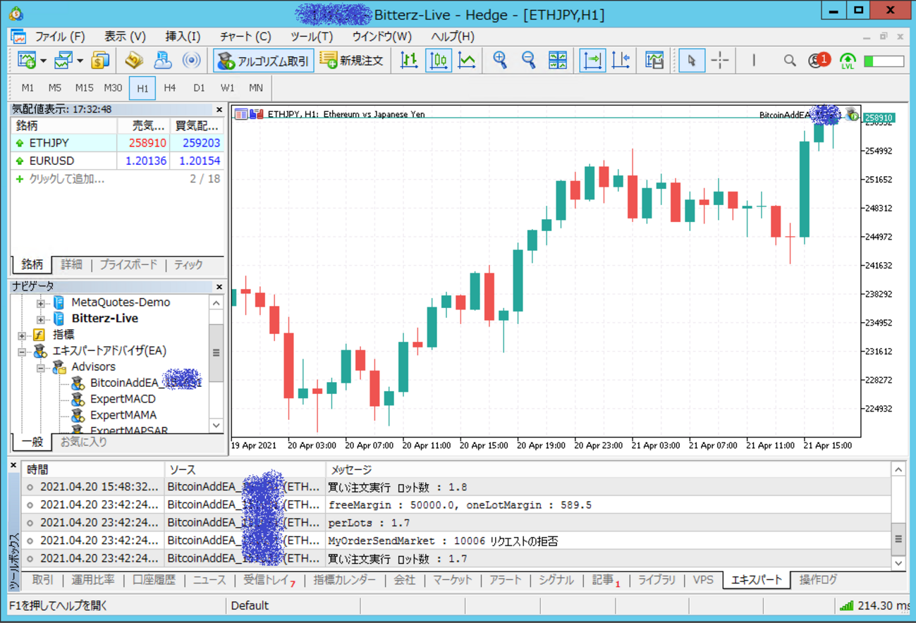Switch to the 口座履歴 tab
The height and width of the screenshot is (623, 916).
(x=154, y=580)
